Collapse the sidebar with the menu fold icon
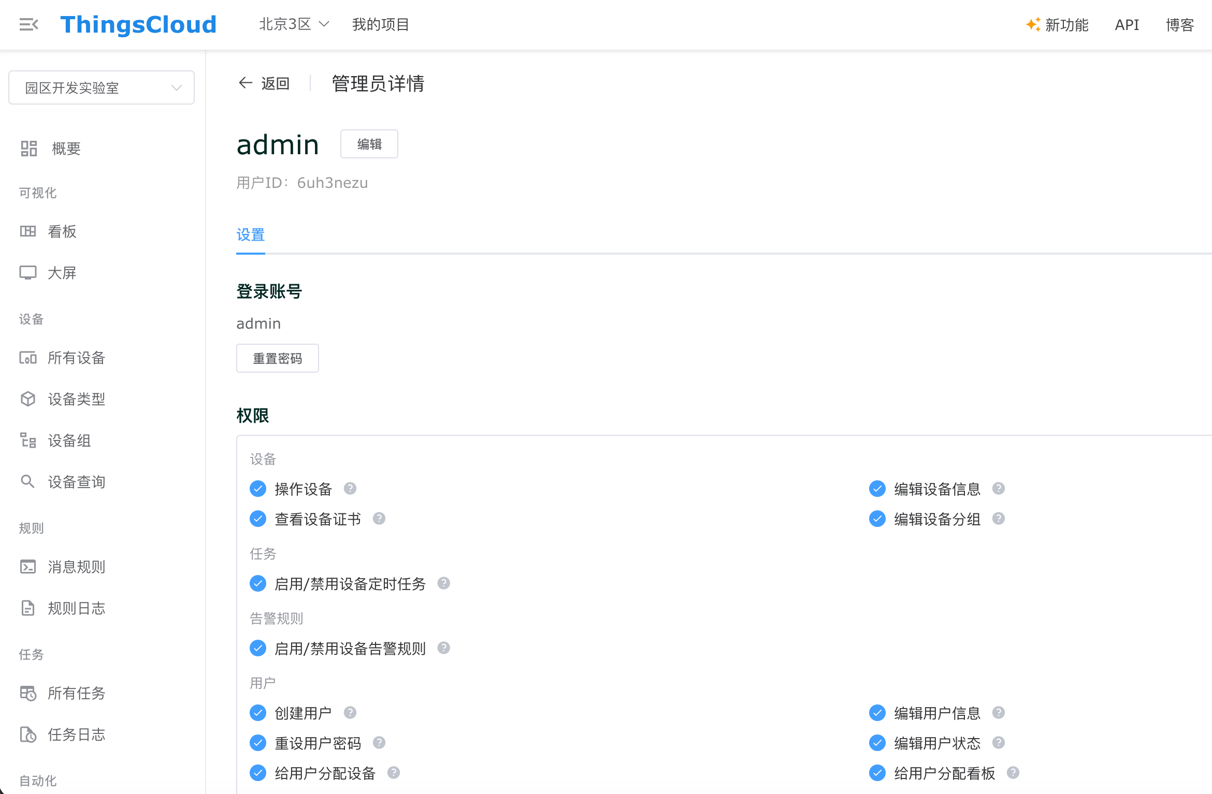The width and height of the screenshot is (1212, 794). click(28, 24)
